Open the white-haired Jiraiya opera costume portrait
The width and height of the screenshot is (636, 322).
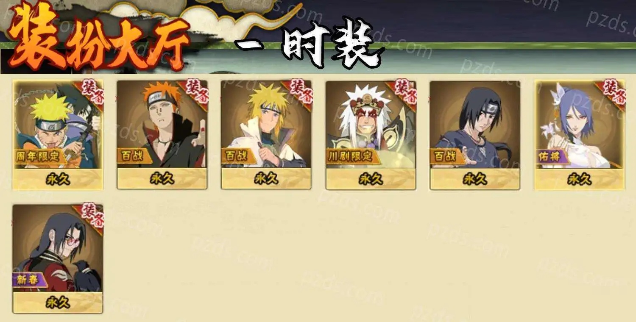click(x=371, y=125)
